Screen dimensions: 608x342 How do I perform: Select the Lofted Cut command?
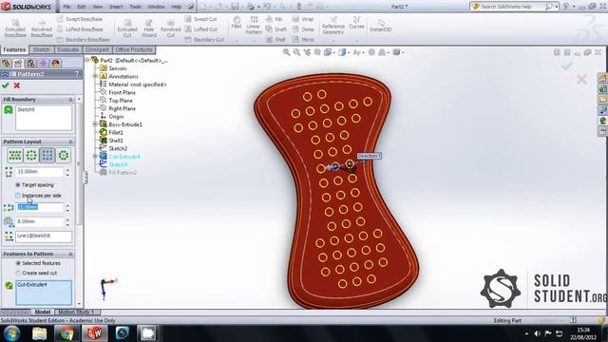200,29
